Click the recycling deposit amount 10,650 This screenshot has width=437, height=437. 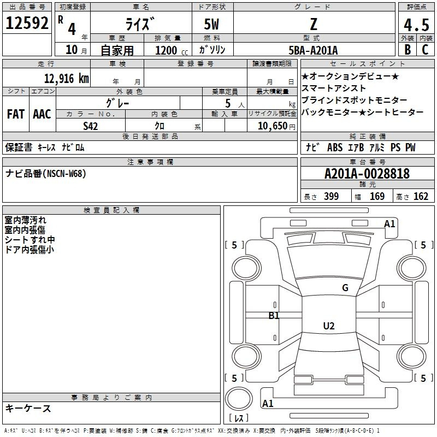pyautogui.click(x=271, y=126)
